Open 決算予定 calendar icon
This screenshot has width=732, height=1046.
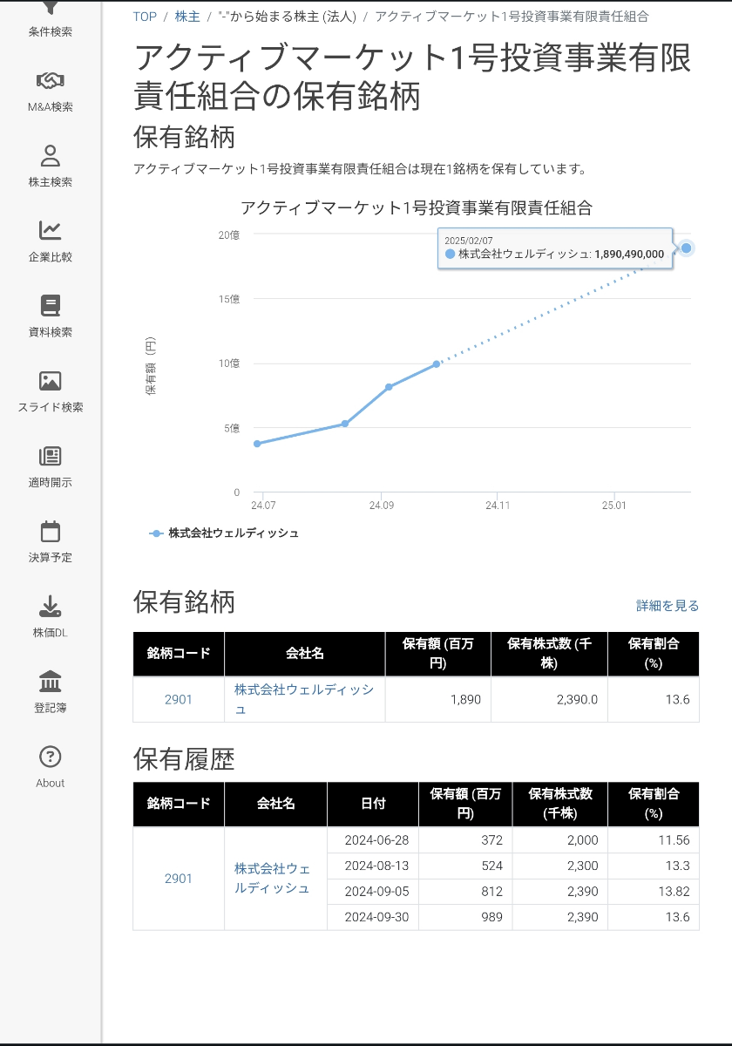click(50, 531)
